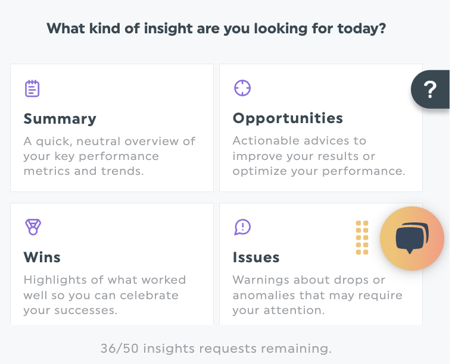This screenshot has width=455, height=364.
Task: Pick the Wins card title
Action: (42, 257)
